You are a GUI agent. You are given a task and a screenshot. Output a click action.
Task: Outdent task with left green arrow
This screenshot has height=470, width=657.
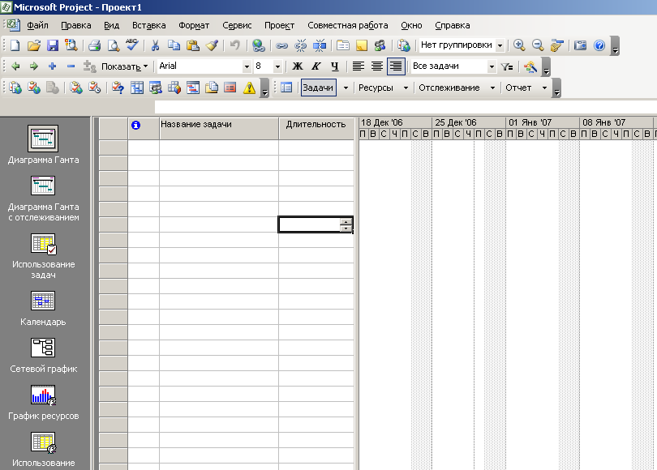coord(15,66)
